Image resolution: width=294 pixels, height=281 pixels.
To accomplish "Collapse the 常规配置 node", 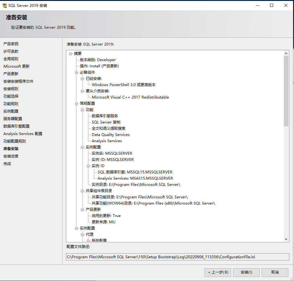I will pos(76,104).
